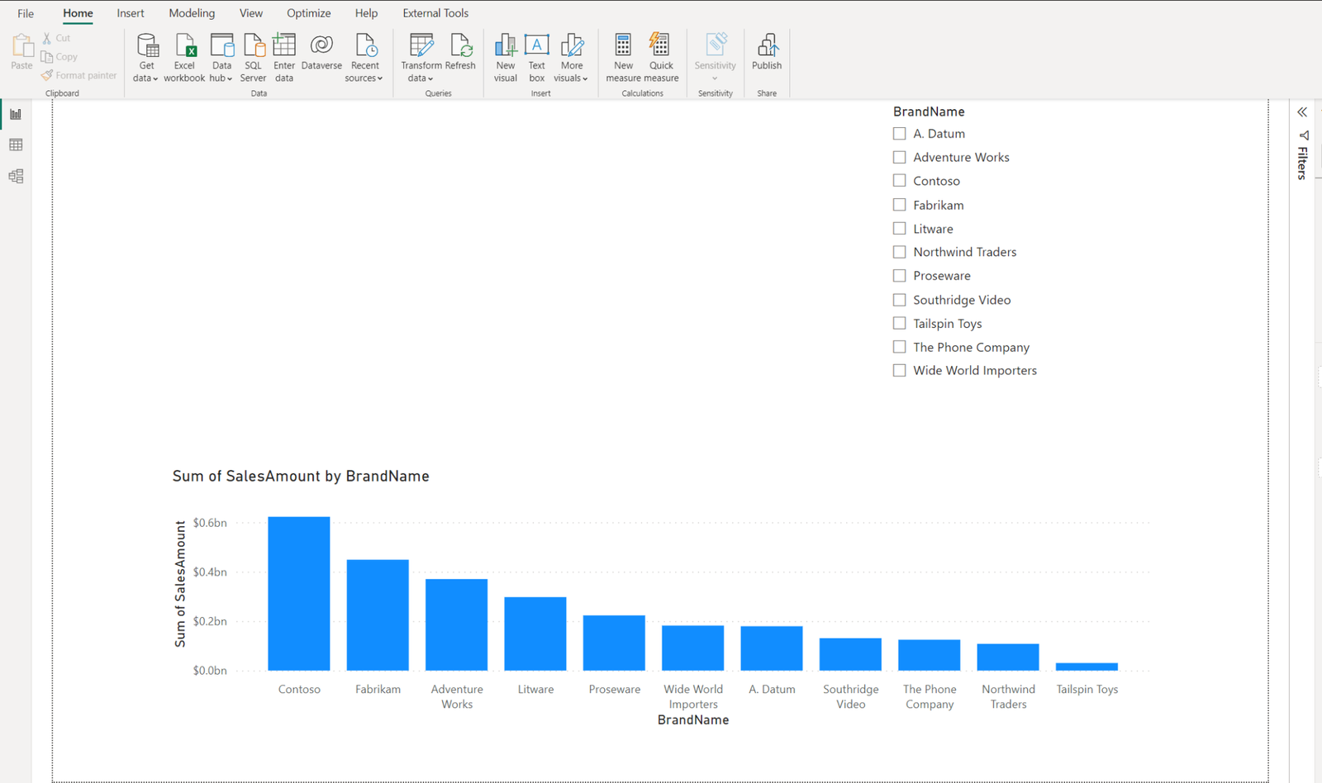
Task: Select the Contoso bar in the chart
Action: point(299,593)
